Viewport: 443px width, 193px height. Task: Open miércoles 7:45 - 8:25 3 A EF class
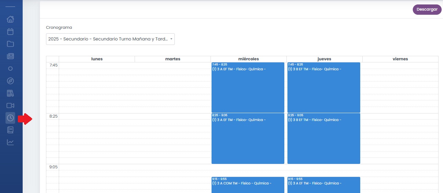[248, 87]
